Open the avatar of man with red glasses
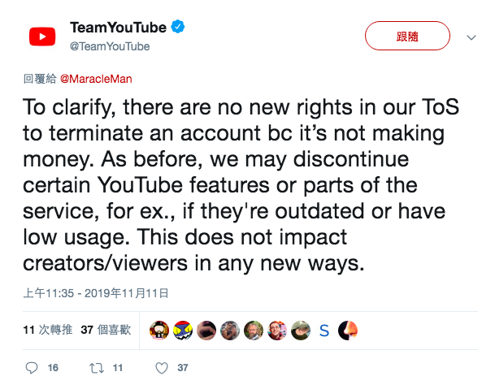This screenshot has height=389, width=495. pos(277,331)
